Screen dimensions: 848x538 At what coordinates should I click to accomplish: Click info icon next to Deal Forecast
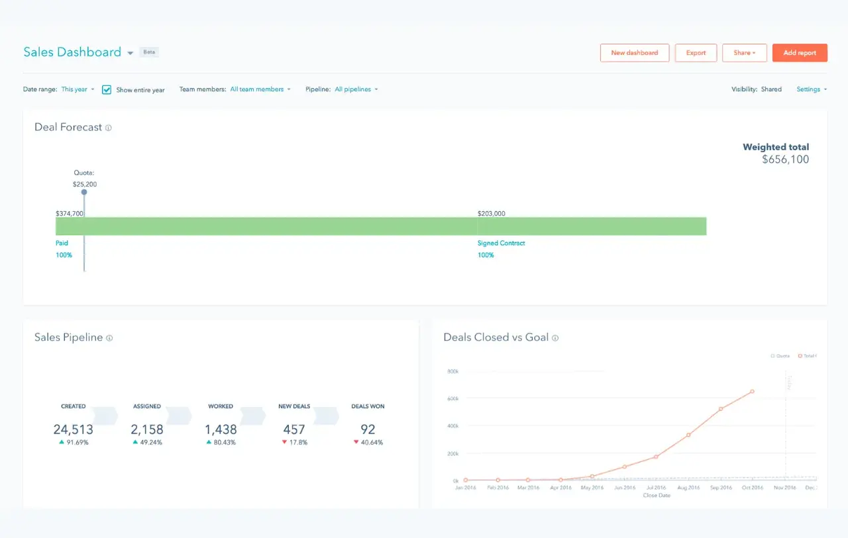click(109, 128)
